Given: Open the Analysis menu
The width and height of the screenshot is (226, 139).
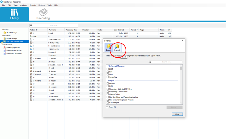Looking at the screenshot, I should click(x=23, y=5).
